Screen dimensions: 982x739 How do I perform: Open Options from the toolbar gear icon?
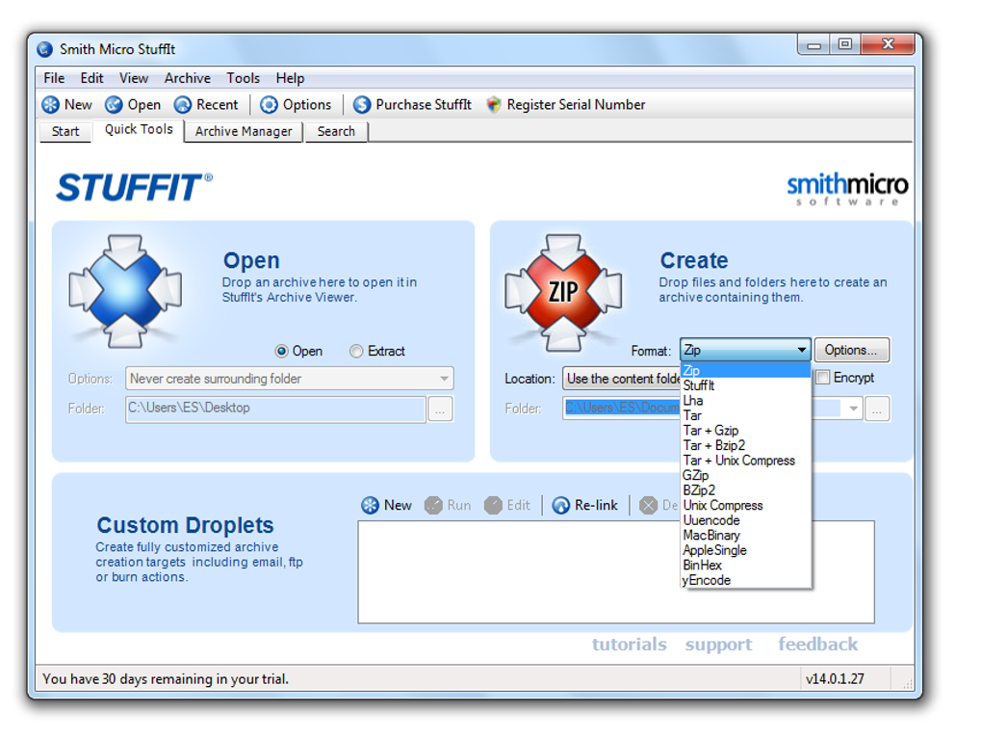click(x=269, y=105)
